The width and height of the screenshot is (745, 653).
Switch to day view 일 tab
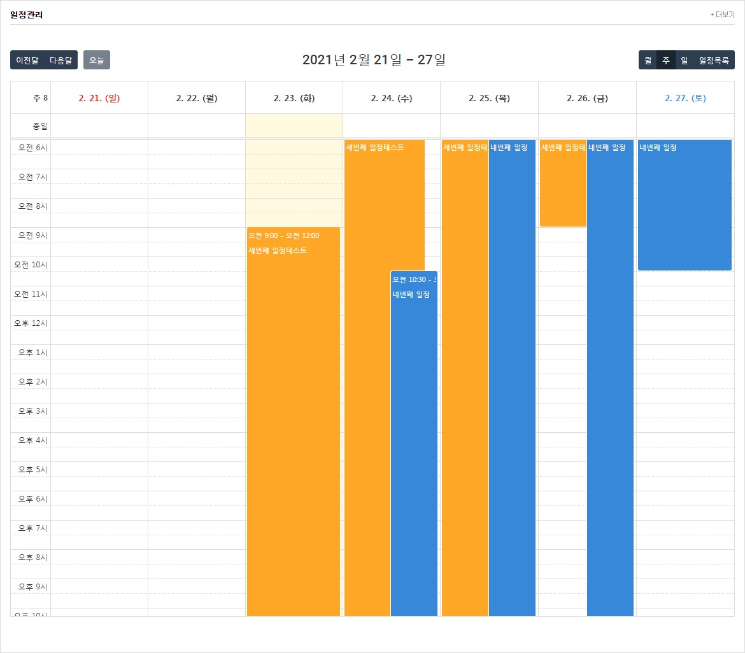pyautogui.click(x=684, y=60)
